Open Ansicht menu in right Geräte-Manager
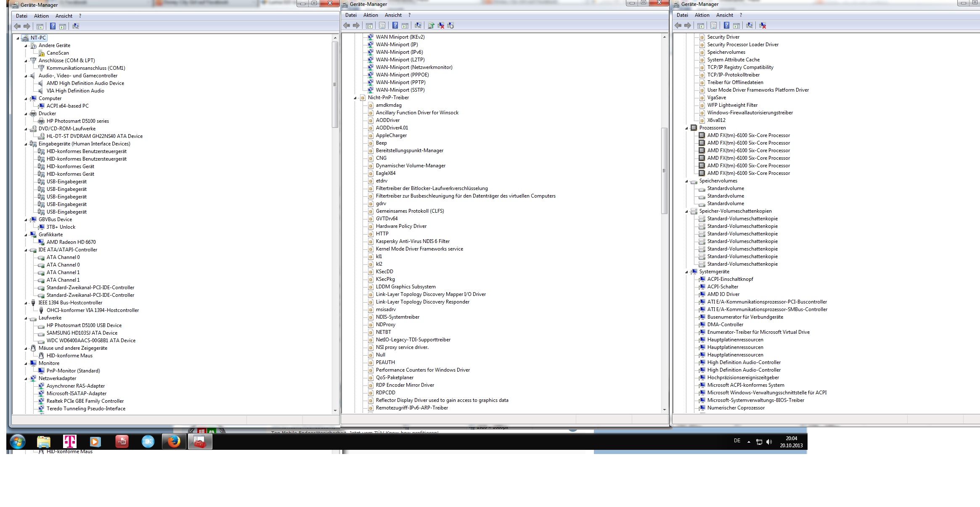Screen dimensions: 980x507 tap(725, 15)
